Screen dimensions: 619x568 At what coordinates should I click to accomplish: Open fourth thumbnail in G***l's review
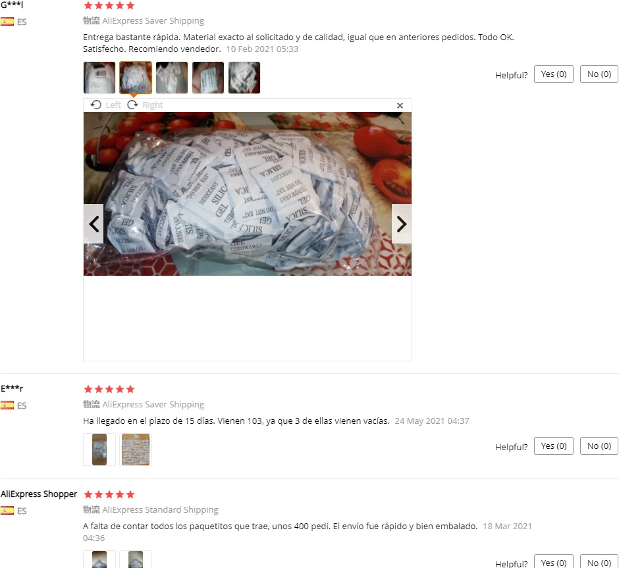point(208,78)
